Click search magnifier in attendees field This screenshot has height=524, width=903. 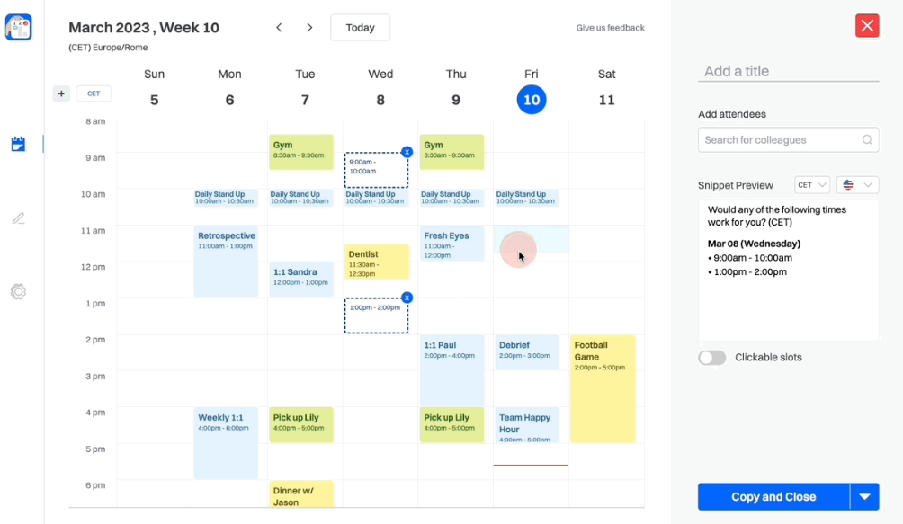[867, 140]
